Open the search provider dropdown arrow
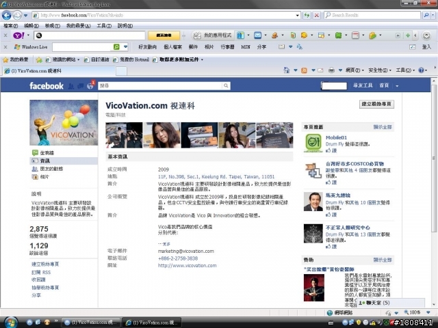This screenshot has width=438, height=328. 433,15
